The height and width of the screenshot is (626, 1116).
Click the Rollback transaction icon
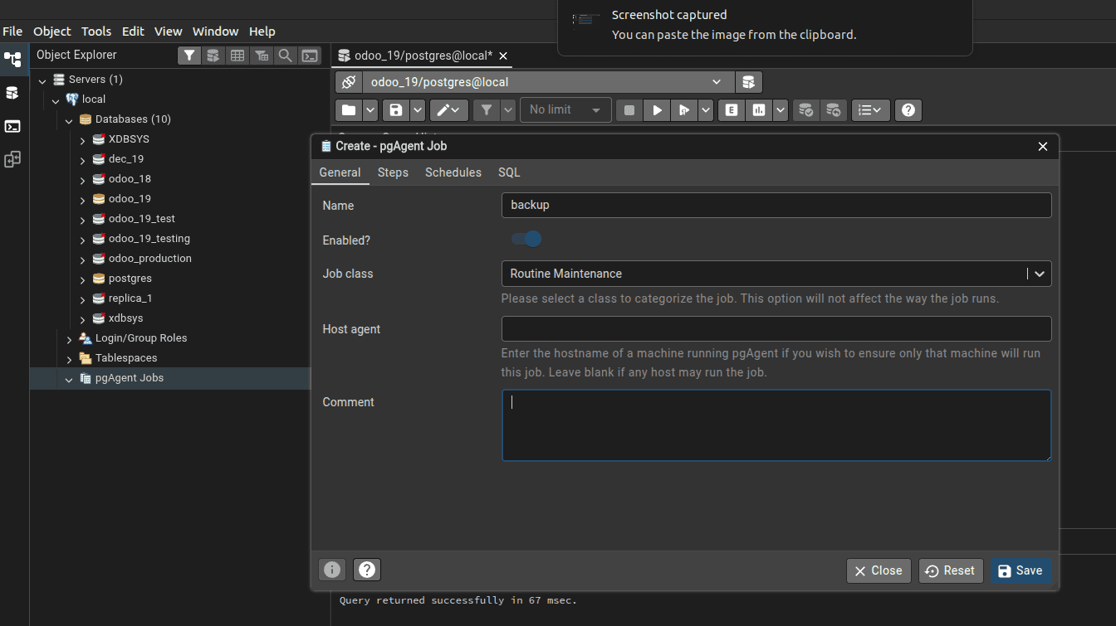pyautogui.click(x=834, y=109)
